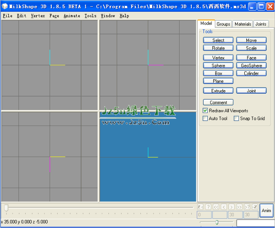Click the rewind '<<' animation button
The width and height of the screenshot is (275, 228).
point(216,207)
